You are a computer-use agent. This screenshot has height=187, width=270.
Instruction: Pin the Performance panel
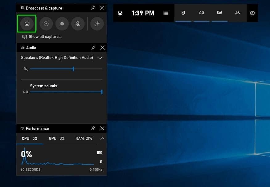tap(93, 128)
